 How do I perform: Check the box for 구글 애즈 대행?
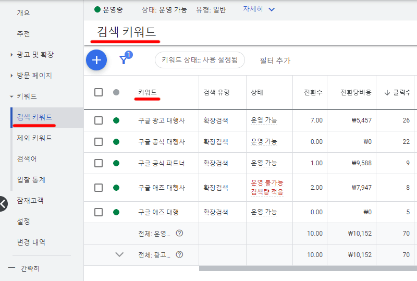click(x=99, y=212)
